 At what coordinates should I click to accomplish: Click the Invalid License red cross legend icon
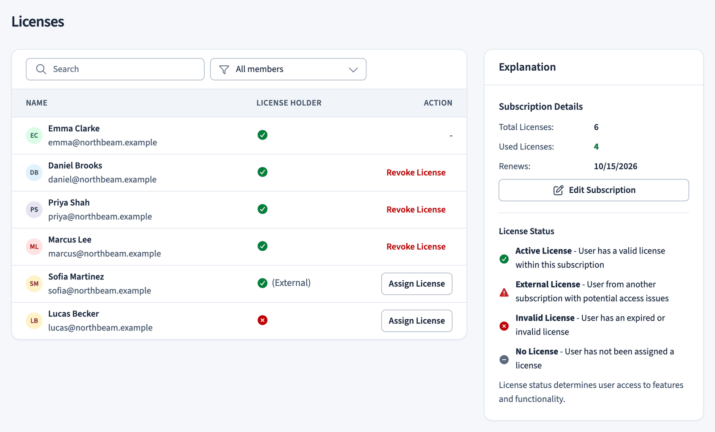504,326
